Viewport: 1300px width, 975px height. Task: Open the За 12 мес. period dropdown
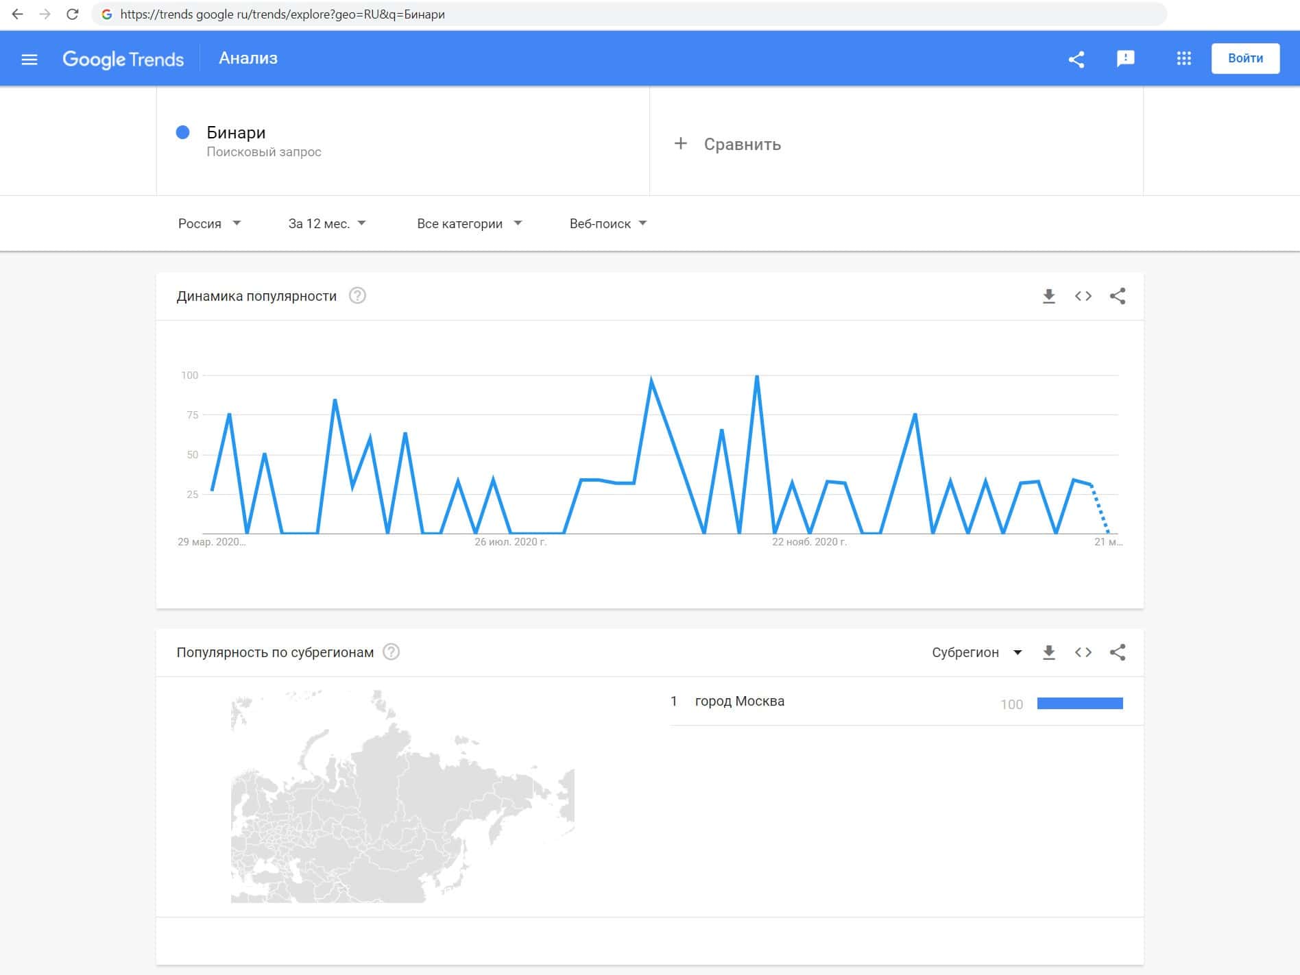point(327,223)
